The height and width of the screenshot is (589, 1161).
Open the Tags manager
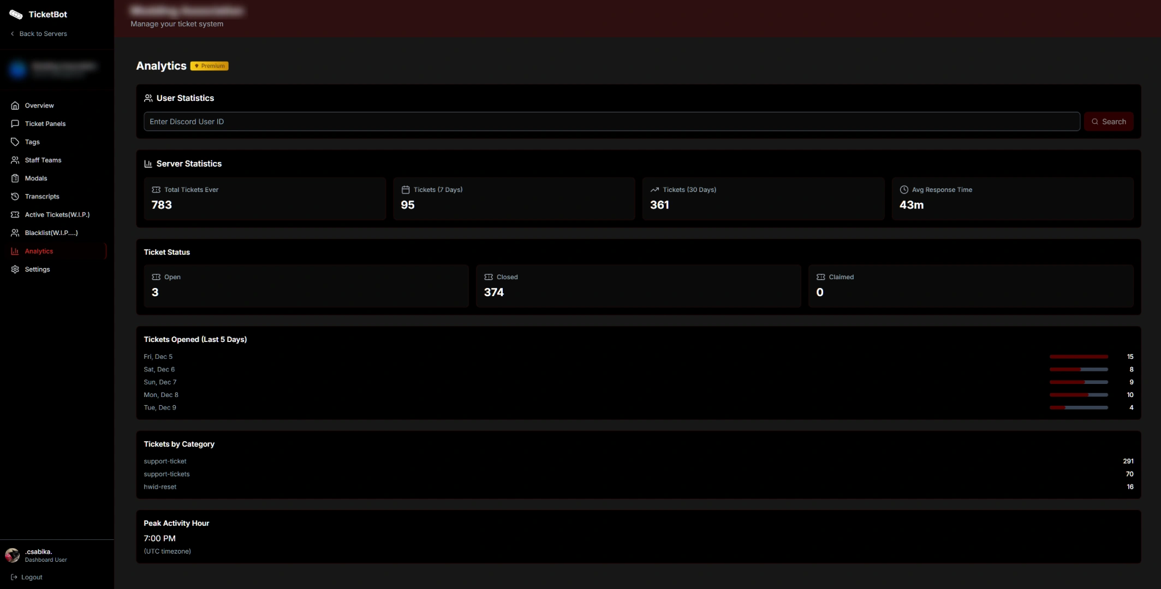(31, 142)
